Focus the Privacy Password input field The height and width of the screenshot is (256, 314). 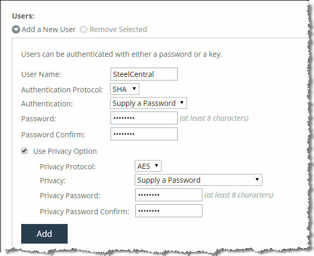point(169,195)
